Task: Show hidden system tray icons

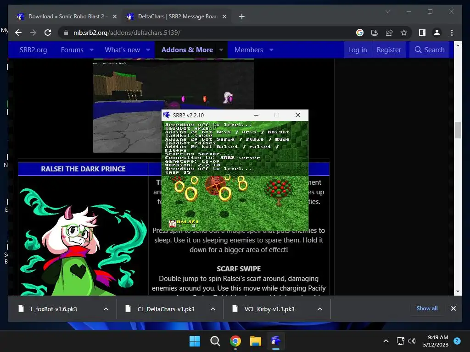Action: pyautogui.click(x=386, y=341)
